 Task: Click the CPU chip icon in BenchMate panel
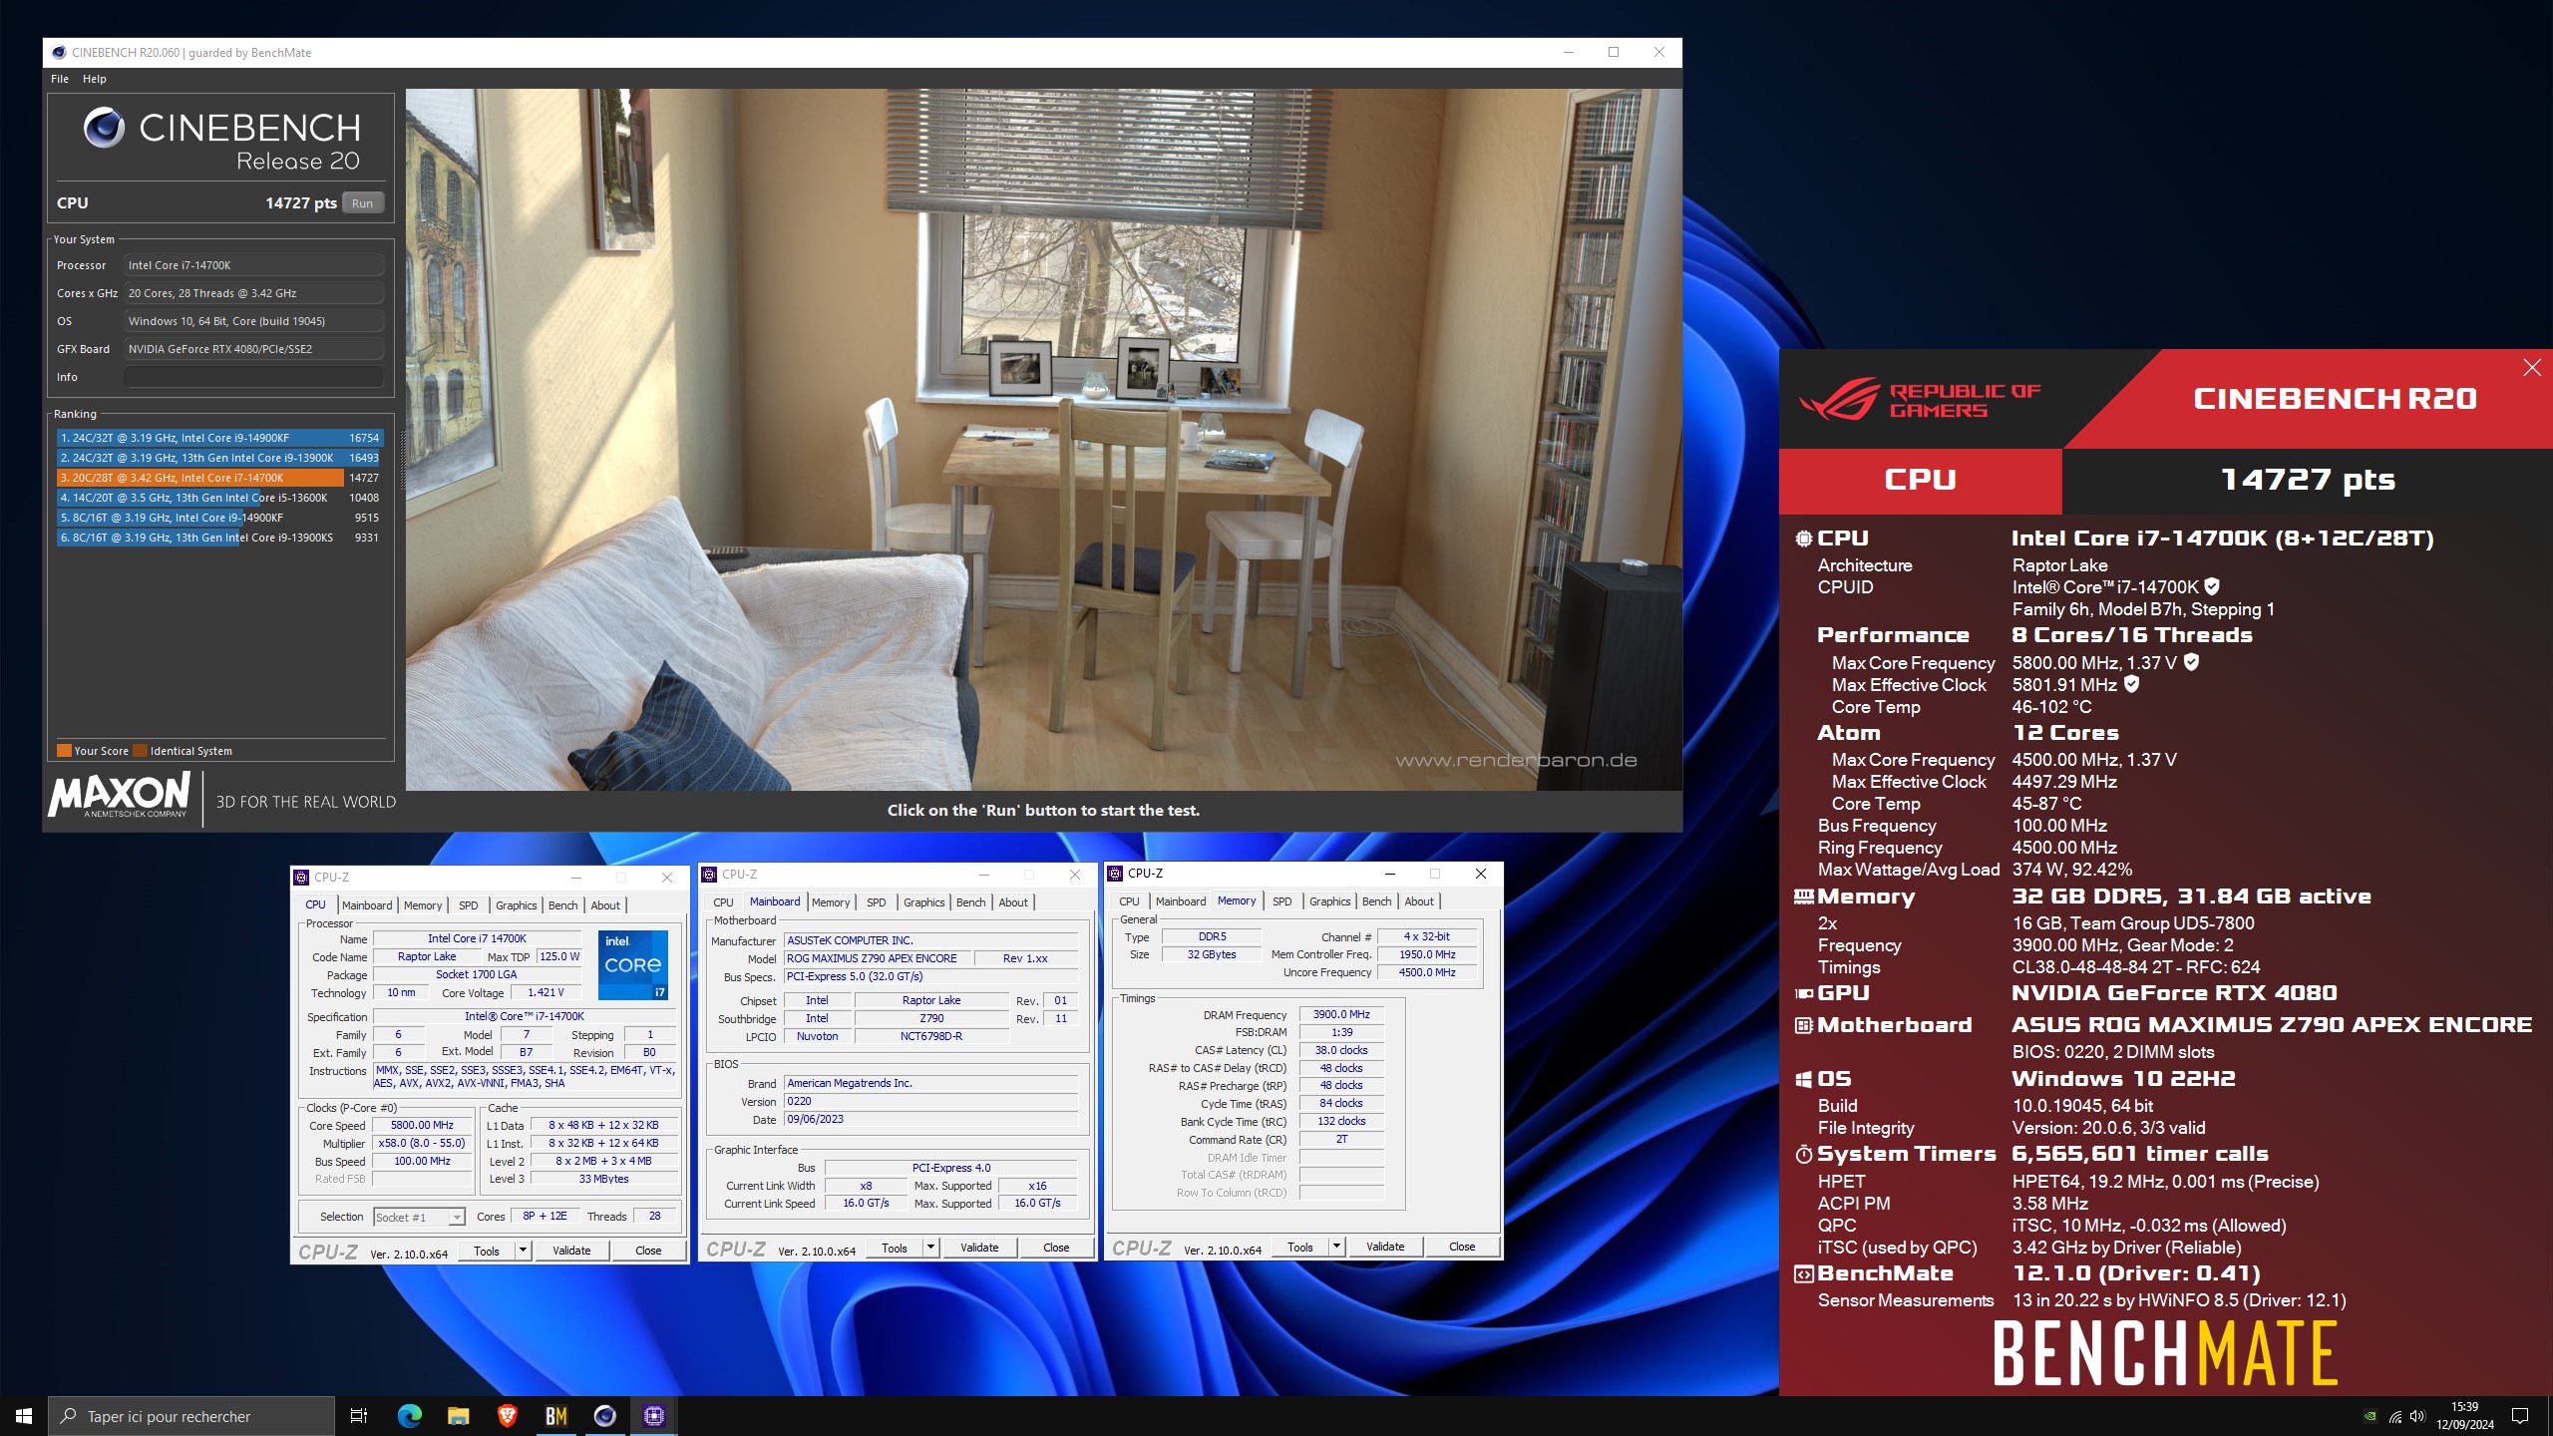pyautogui.click(x=1803, y=538)
